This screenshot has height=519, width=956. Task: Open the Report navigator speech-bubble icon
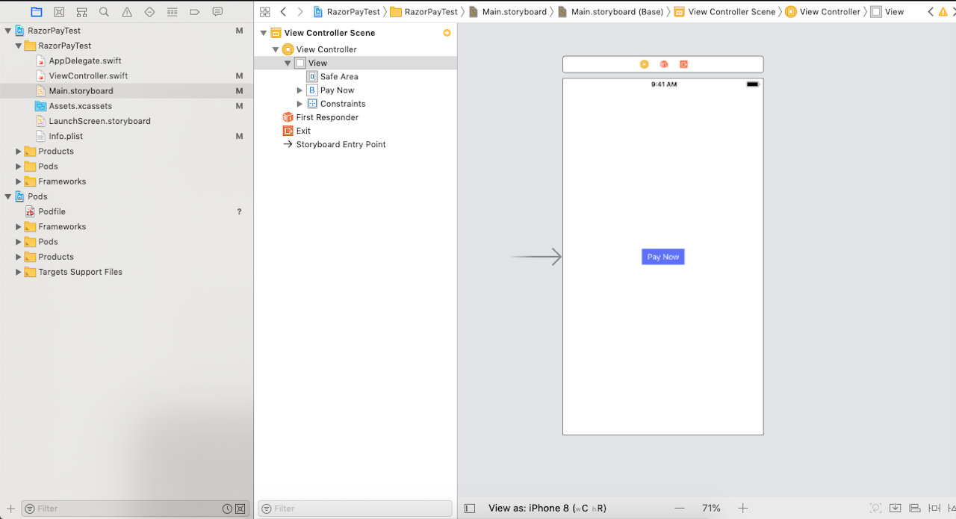coord(217,12)
